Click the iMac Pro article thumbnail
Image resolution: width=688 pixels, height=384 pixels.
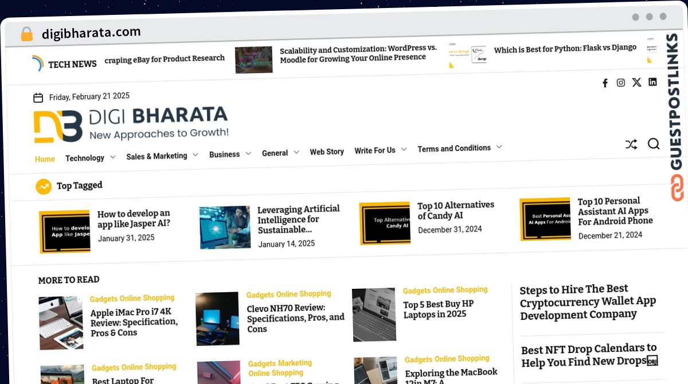pos(61,323)
